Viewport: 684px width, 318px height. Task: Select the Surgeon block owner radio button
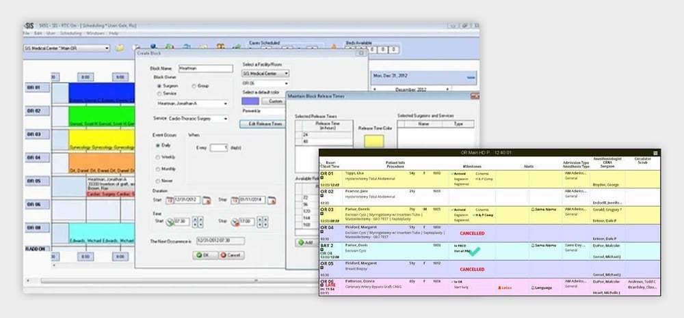coord(159,86)
